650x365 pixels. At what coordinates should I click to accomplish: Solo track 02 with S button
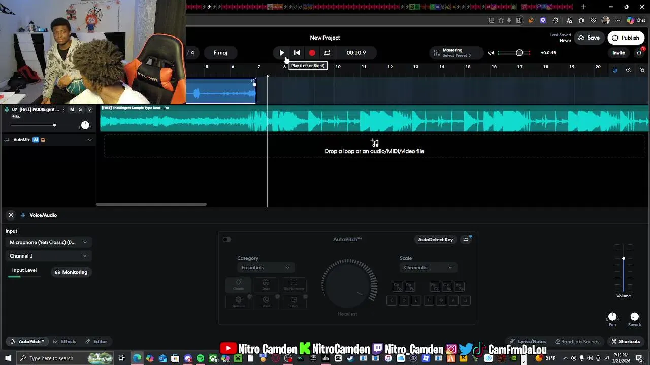coord(80,109)
